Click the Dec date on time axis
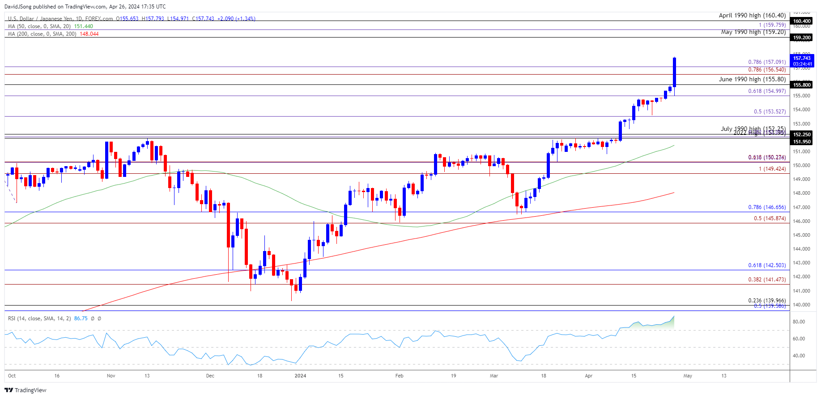821x398 pixels. tap(210, 376)
